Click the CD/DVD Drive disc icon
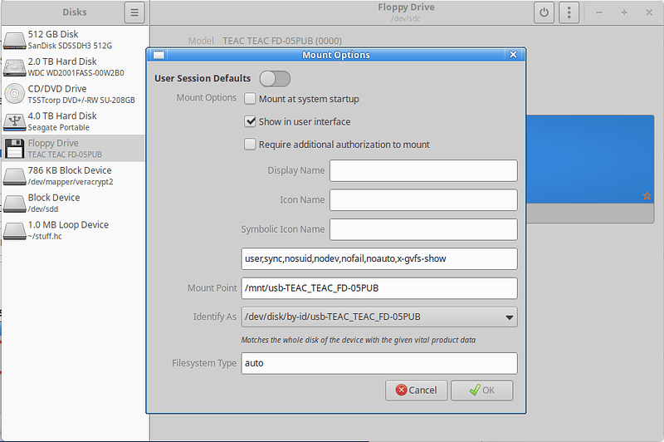Viewport: 664px width, 442px height. (15, 94)
